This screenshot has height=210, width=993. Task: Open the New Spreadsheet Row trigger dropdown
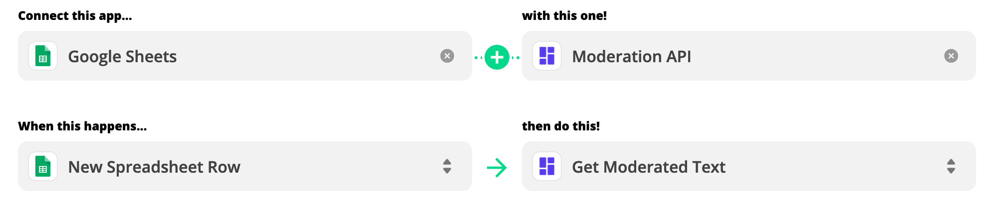[245, 166]
